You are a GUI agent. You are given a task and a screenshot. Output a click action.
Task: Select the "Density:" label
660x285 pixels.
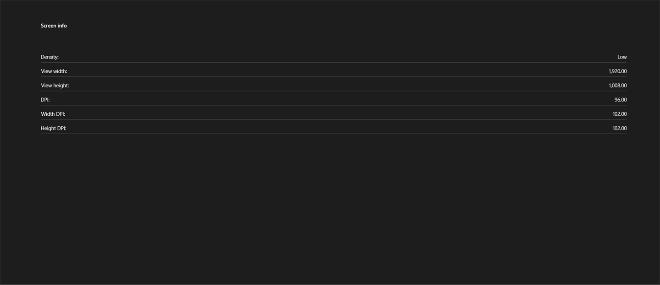click(x=49, y=57)
